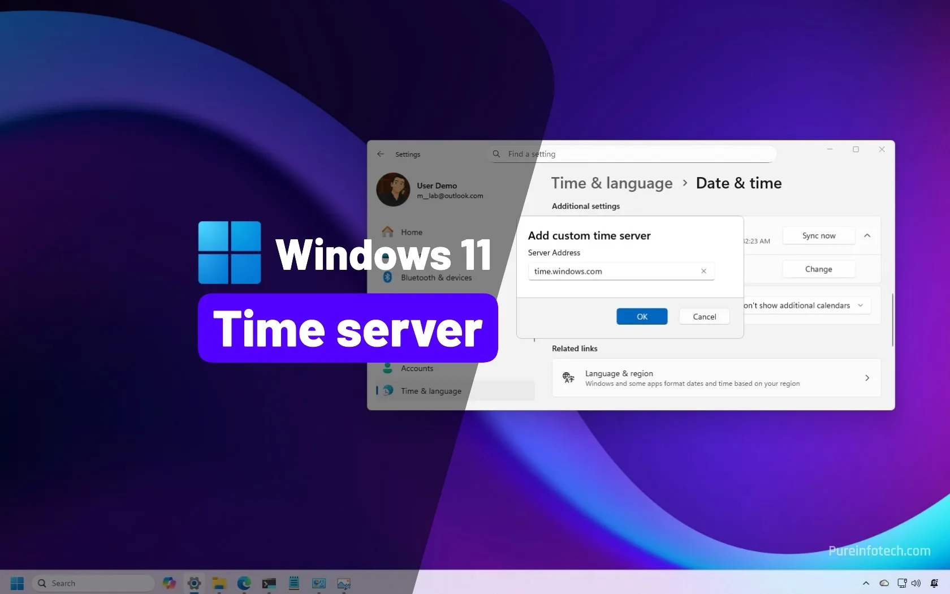Click the Find a setting search box
The height and width of the screenshot is (594, 950).
[631, 154]
